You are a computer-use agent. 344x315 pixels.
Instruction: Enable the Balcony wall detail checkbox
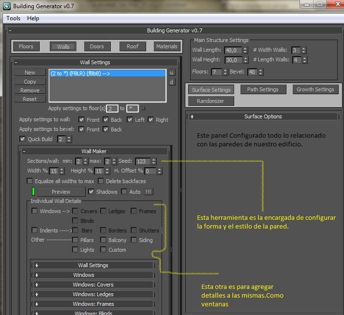(x=104, y=240)
